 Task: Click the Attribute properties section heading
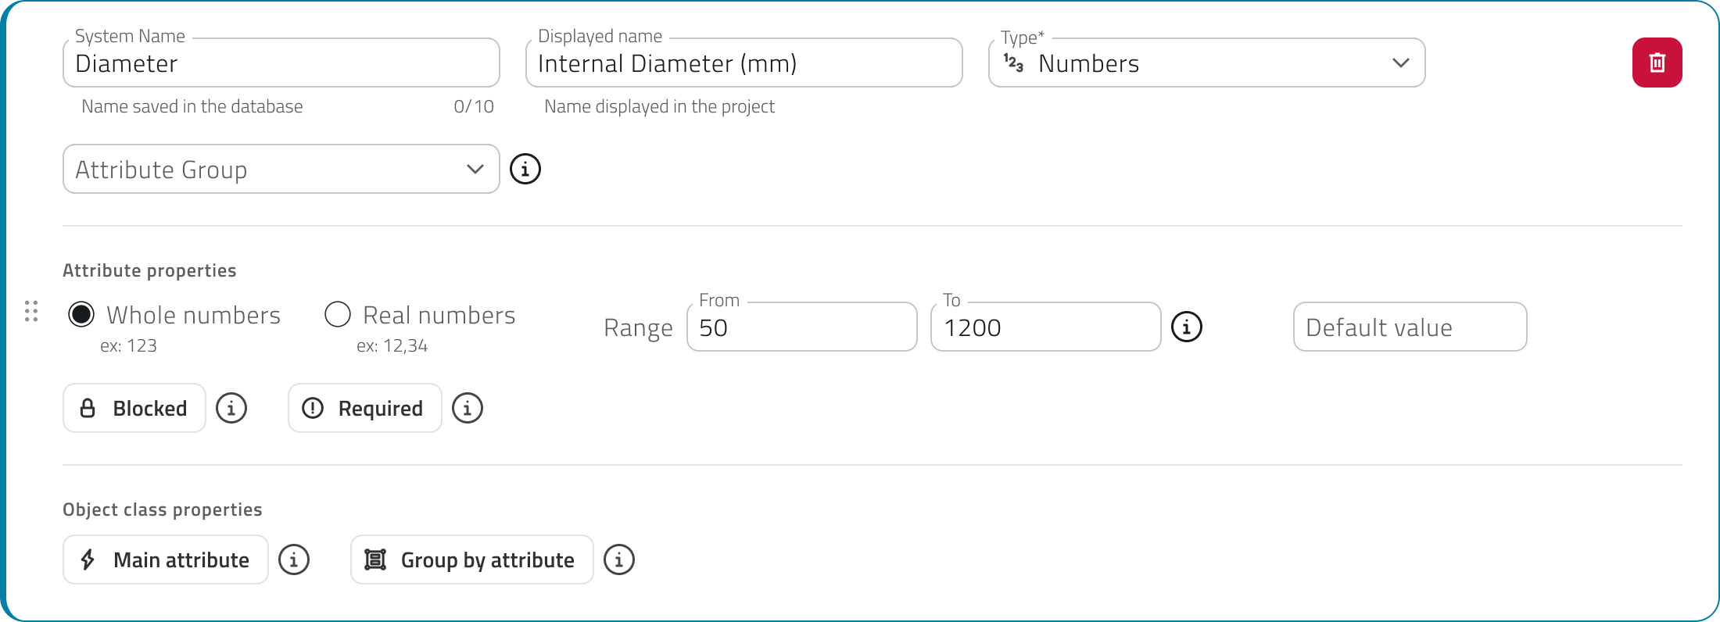(x=149, y=270)
